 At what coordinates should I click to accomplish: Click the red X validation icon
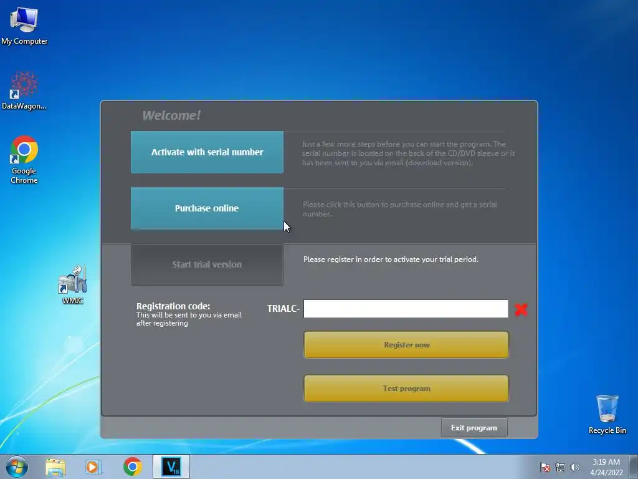[x=521, y=309]
